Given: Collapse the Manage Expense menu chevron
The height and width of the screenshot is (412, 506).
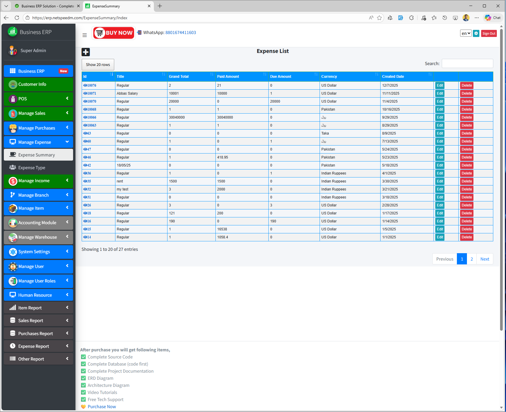Looking at the screenshot, I should 67,142.
